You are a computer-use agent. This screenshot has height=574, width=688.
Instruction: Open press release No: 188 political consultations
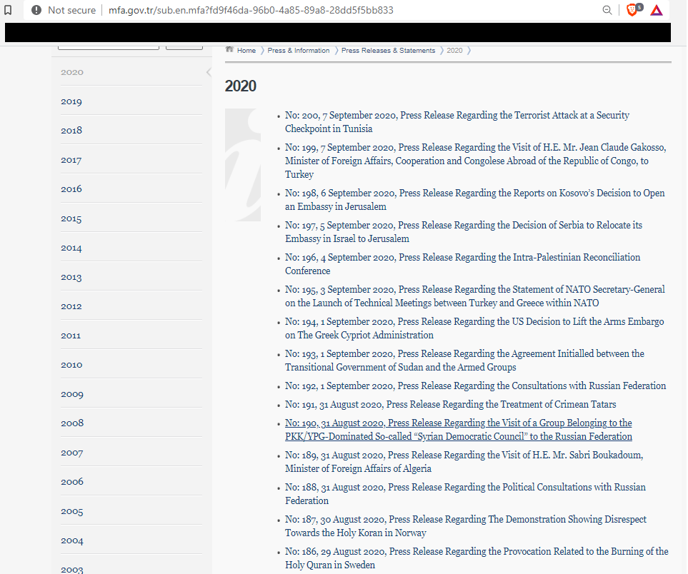tap(466, 494)
